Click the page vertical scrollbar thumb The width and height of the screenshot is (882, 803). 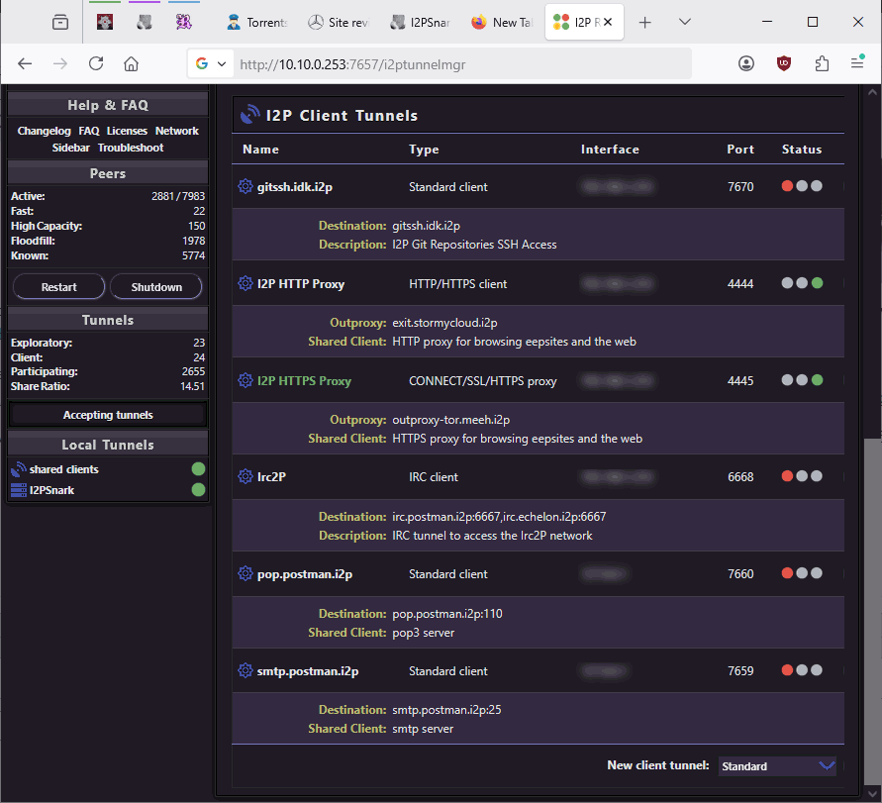click(872, 611)
